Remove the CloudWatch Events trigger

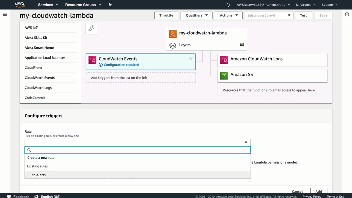coord(191,59)
